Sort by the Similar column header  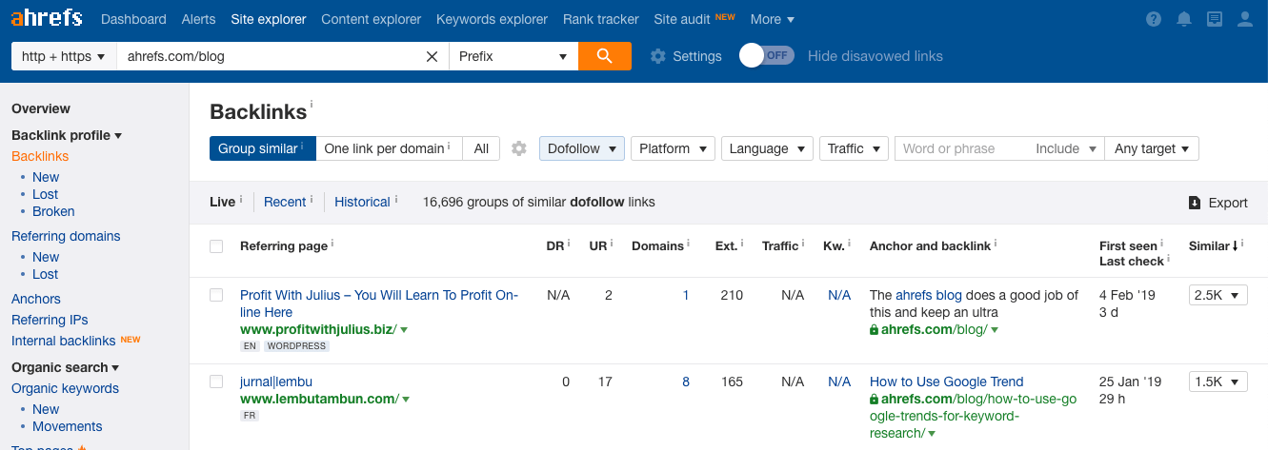coord(1214,245)
